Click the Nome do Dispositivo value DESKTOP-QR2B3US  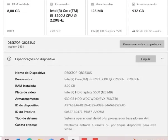click(78, 73)
